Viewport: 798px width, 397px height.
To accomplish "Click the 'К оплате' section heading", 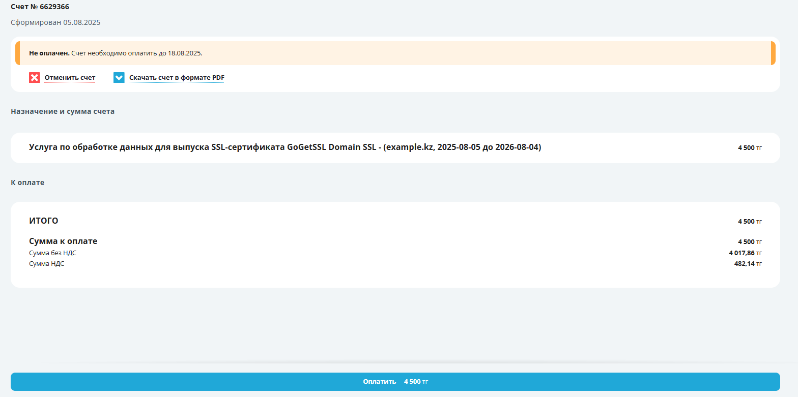I will click(x=27, y=182).
